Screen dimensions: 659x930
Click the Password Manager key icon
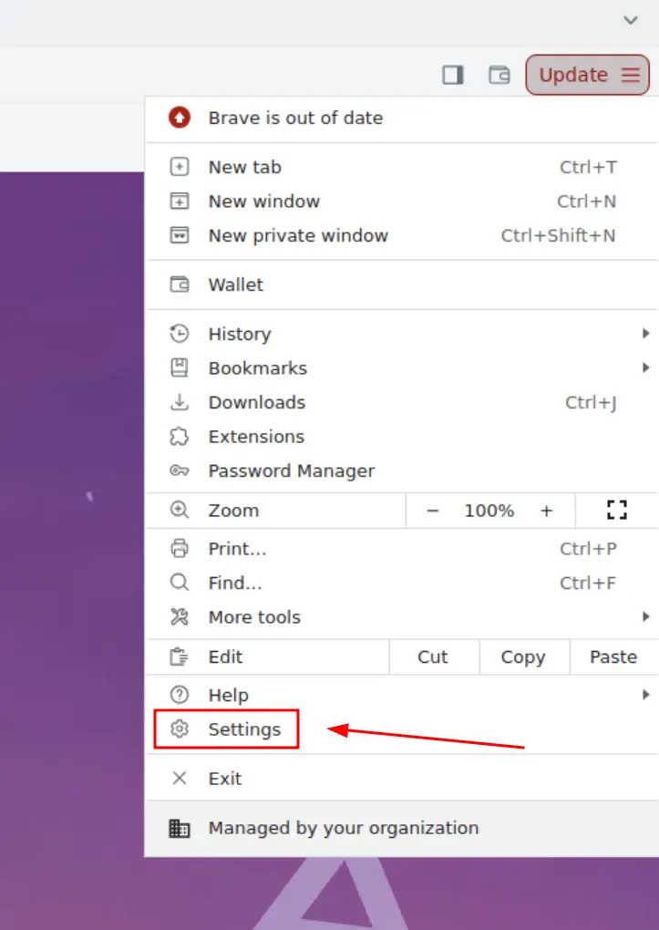tap(180, 471)
